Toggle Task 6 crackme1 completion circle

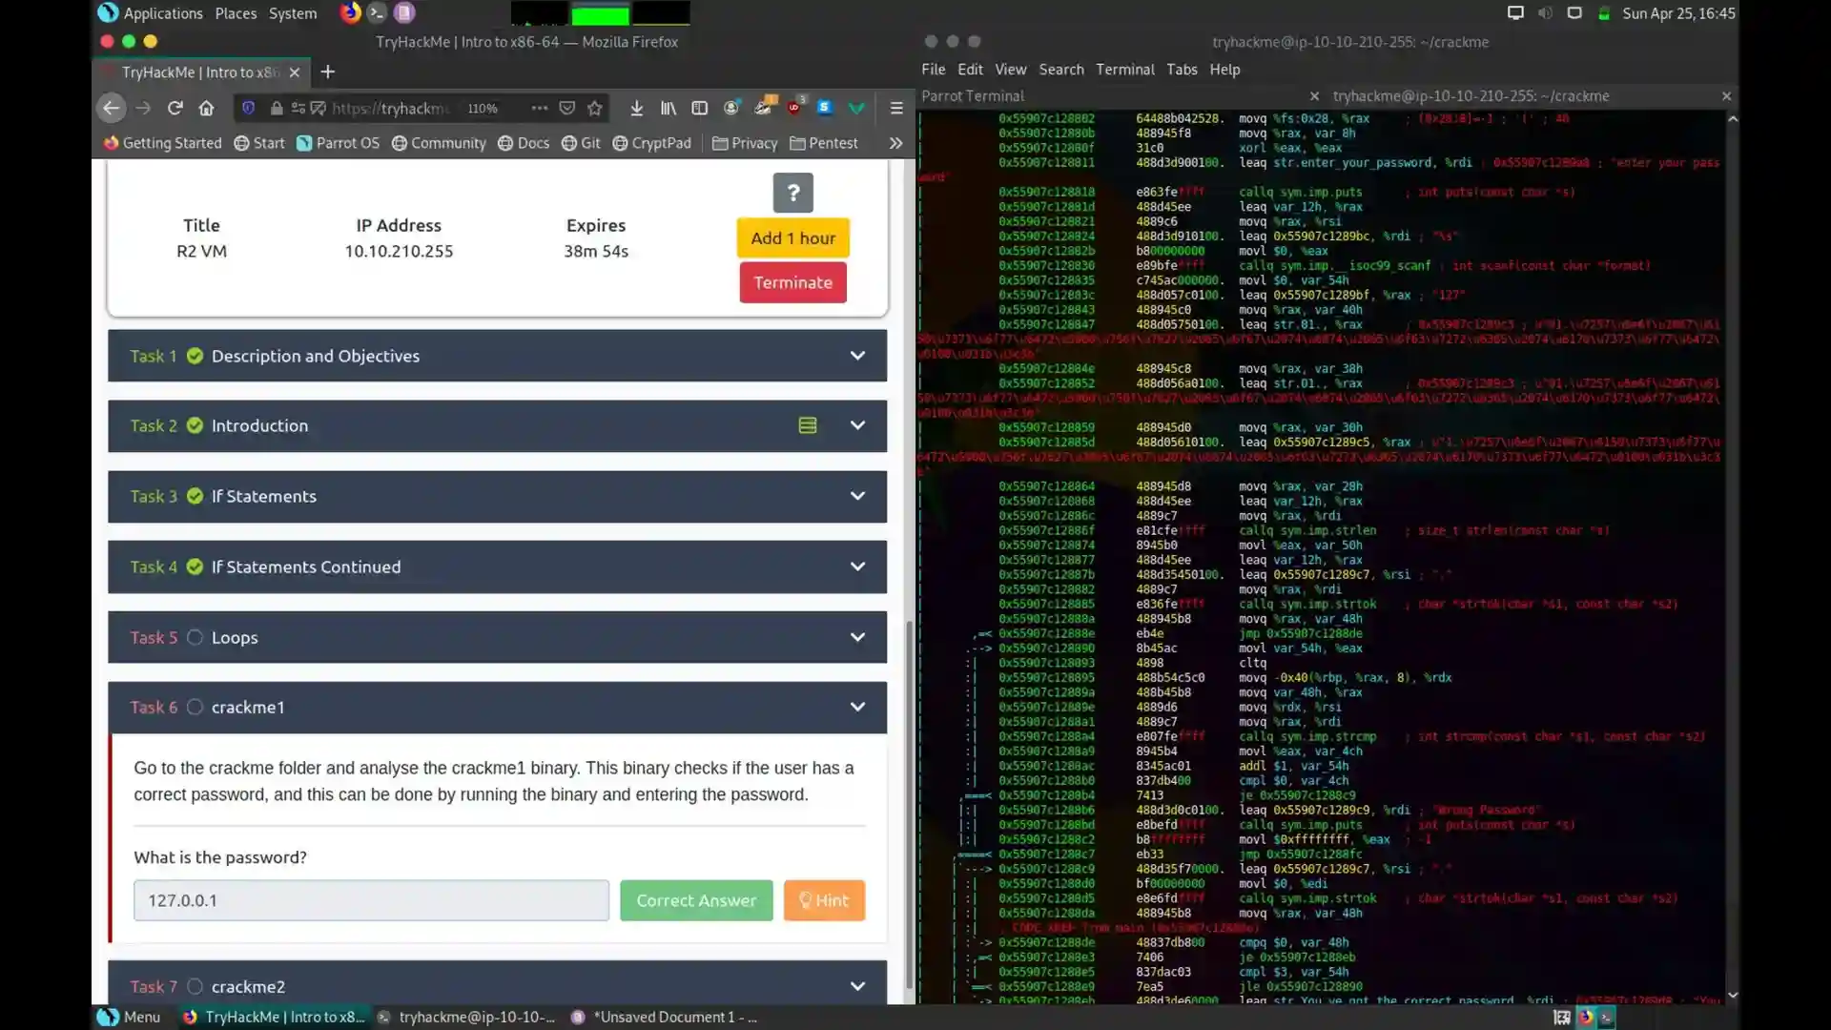[195, 707]
